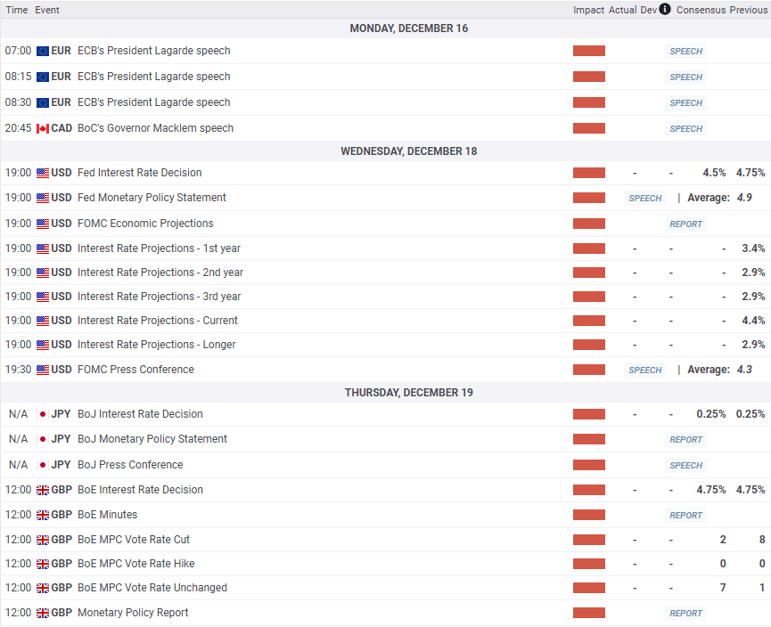Click the Time column header
The width and height of the screenshot is (771, 627).
point(17,10)
